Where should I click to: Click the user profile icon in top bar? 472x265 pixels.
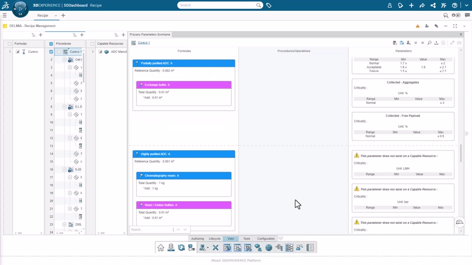tap(390, 5)
